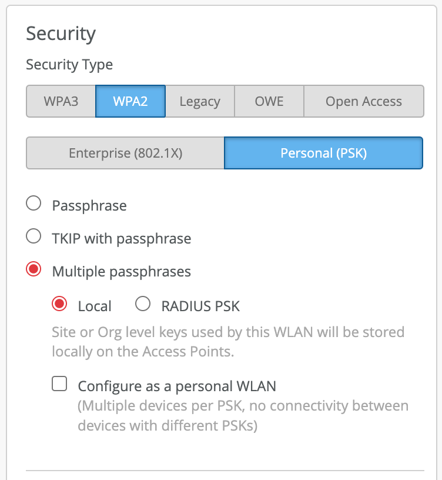Click the "TKIP with passphrase" label text

(x=122, y=238)
